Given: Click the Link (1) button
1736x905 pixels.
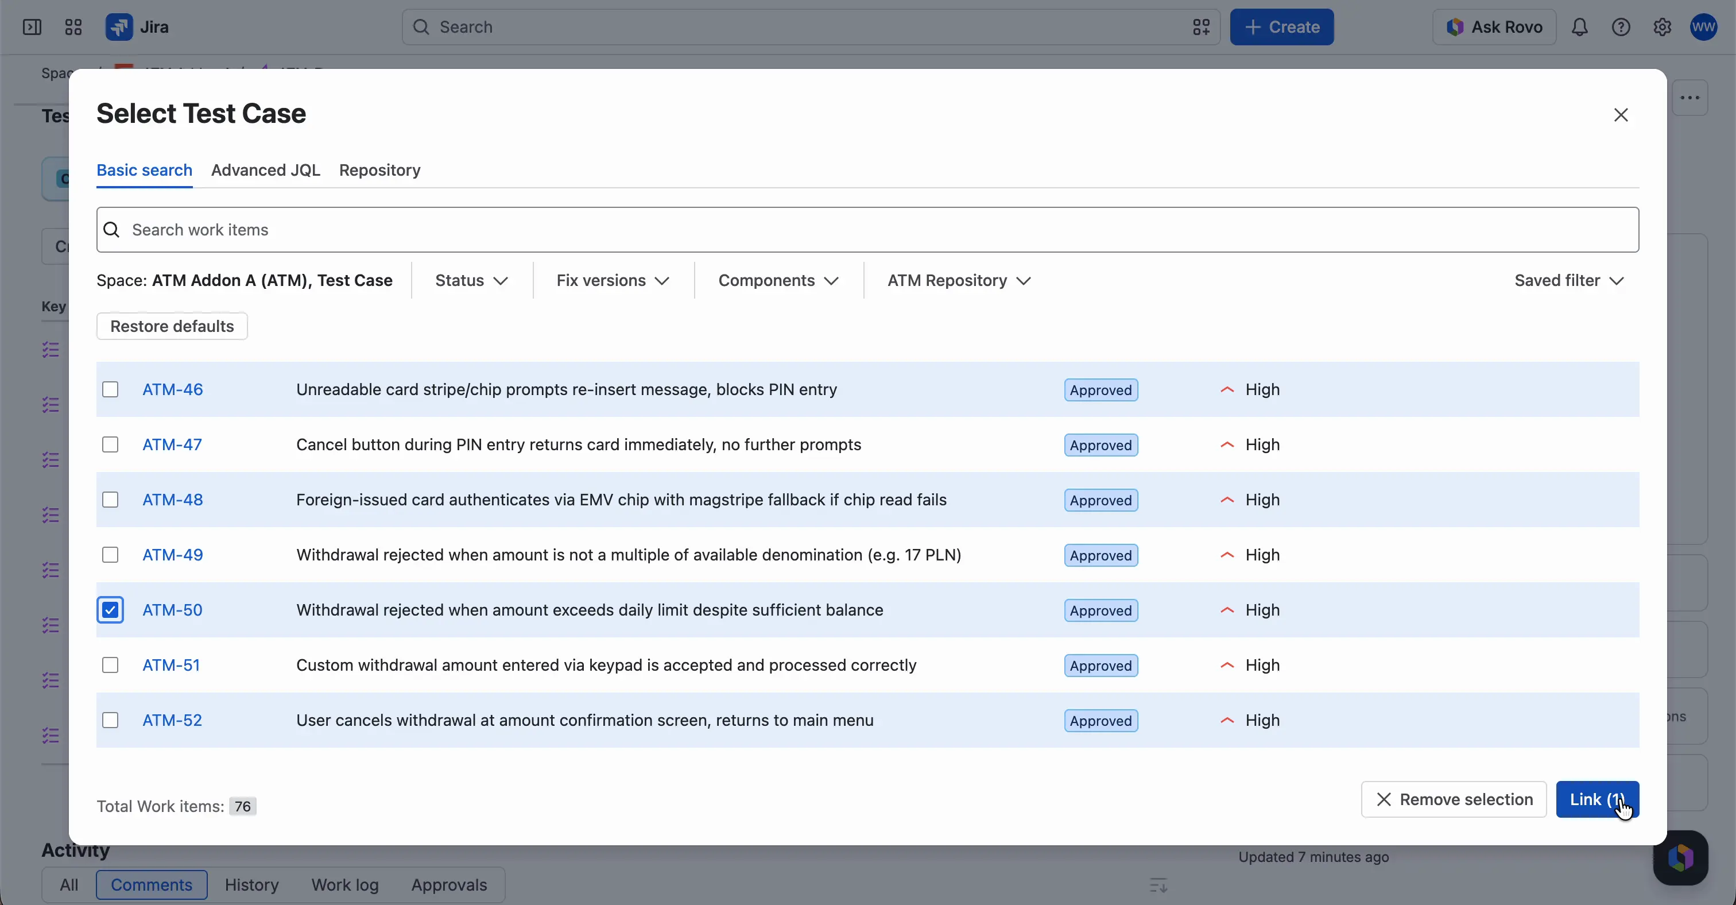Looking at the screenshot, I should pos(1597,799).
